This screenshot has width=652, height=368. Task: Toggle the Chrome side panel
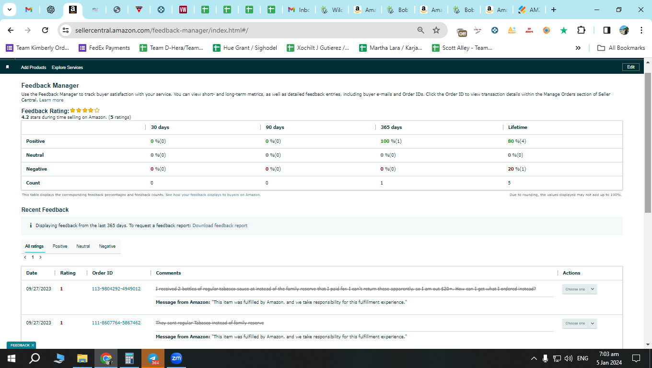[606, 30]
